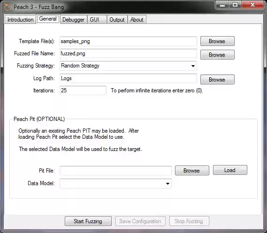Click the Peach Pit (OPTIONAL) group label
The image size is (267, 233).
[x=39, y=119]
